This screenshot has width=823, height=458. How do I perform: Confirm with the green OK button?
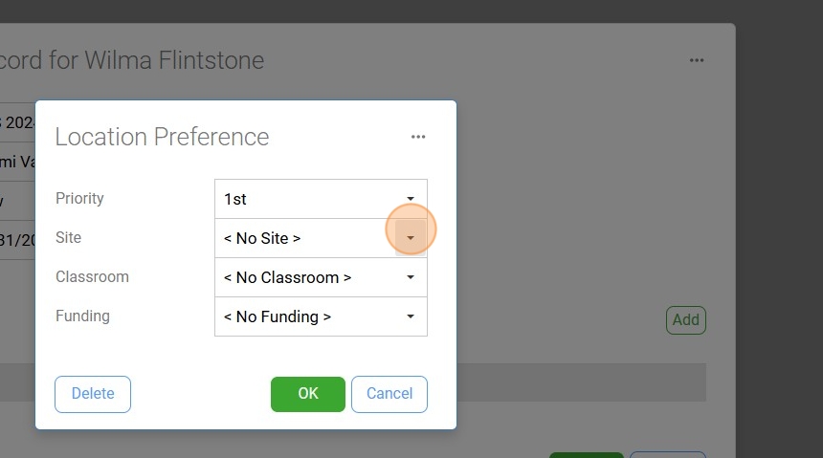point(308,394)
